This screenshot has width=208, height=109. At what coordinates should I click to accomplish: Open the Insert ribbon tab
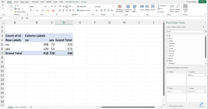click(x=16, y=2)
